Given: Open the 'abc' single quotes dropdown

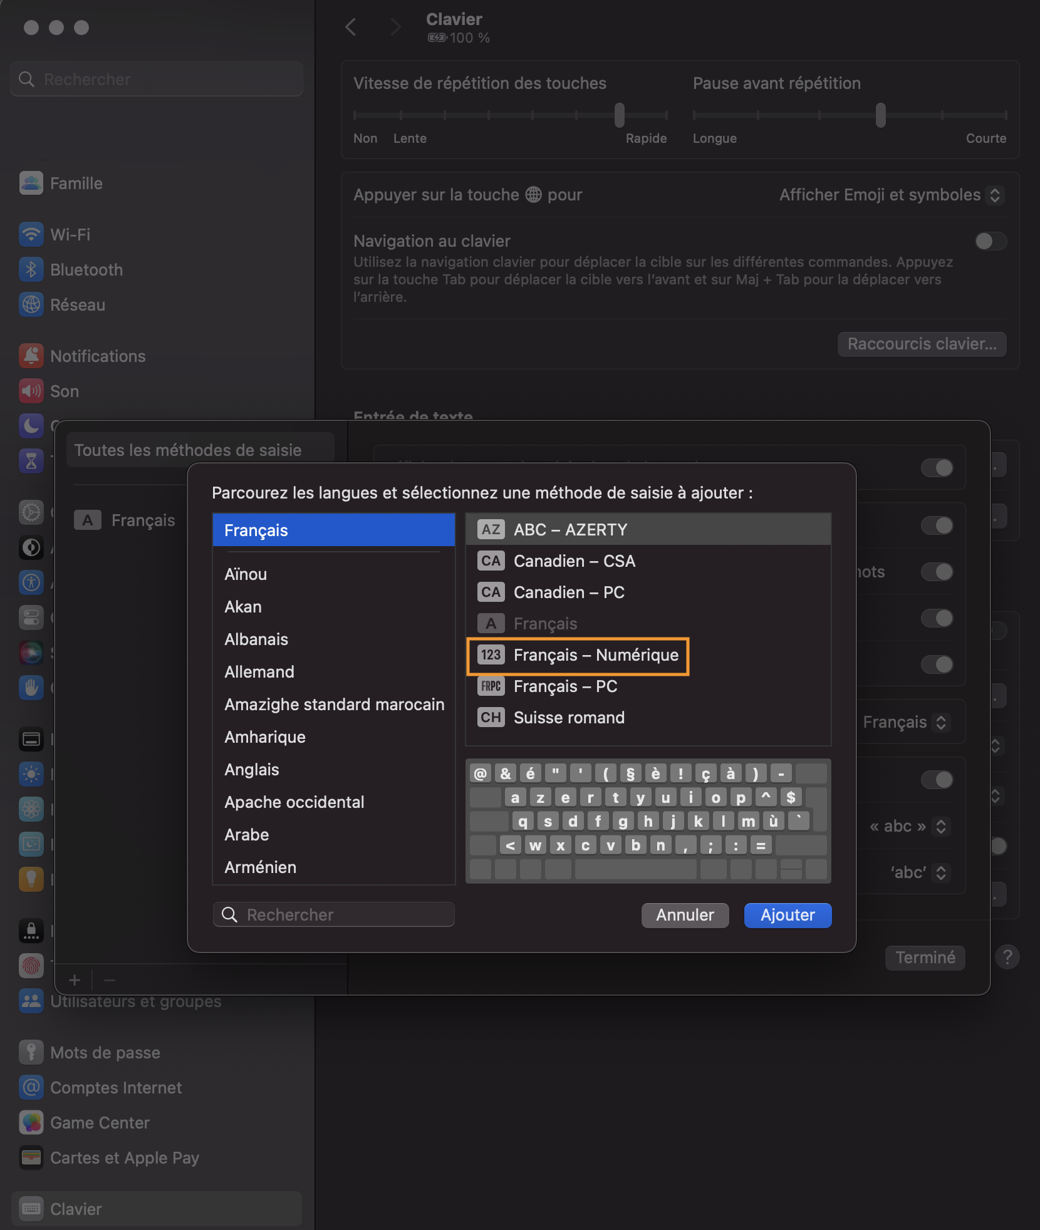Looking at the screenshot, I should tap(918, 872).
